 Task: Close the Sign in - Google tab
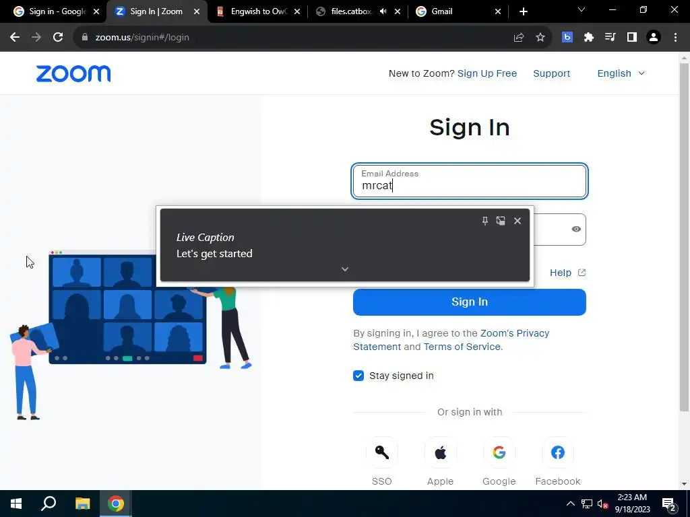pos(96,11)
